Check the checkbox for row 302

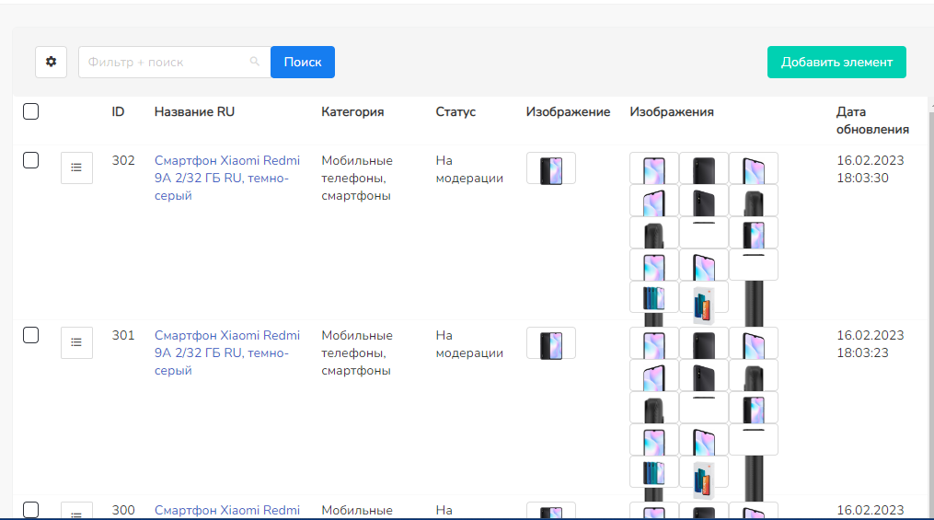coord(31,160)
